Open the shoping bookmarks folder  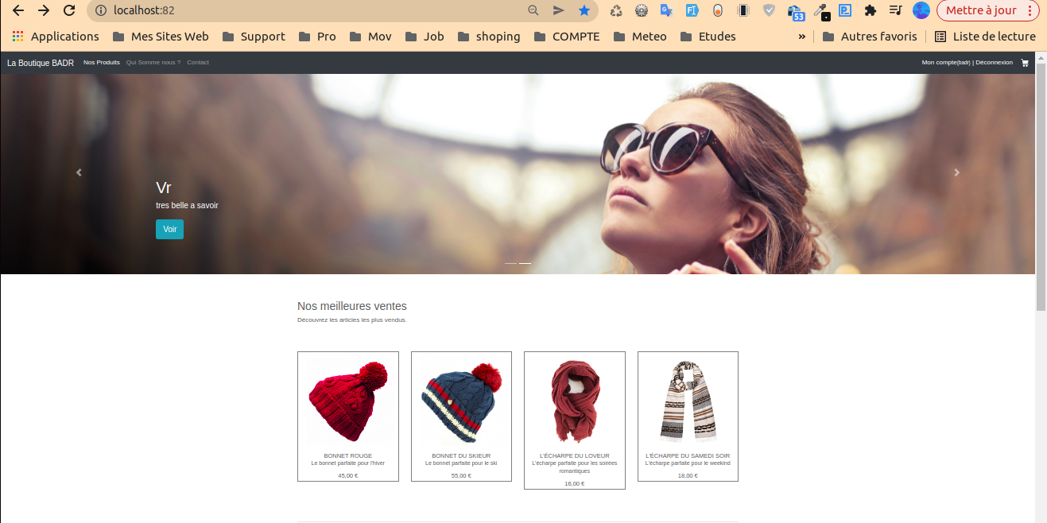pos(488,37)
